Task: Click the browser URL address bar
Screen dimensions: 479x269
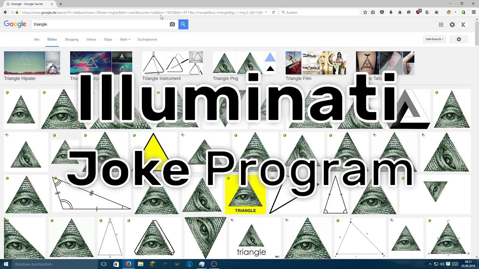Action: pyautogui.click(x=142, y=12)
